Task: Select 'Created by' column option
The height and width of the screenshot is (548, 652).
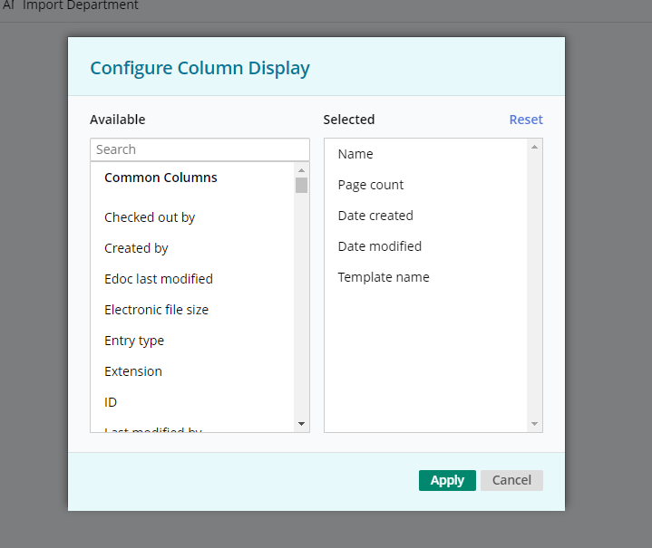Action: click(x=136, y=248)
